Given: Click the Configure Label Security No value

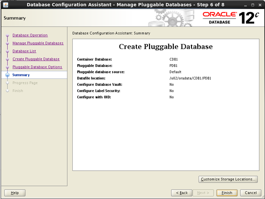Looking at the screenshot, I should pyautogui.click(x=172, y=91).
